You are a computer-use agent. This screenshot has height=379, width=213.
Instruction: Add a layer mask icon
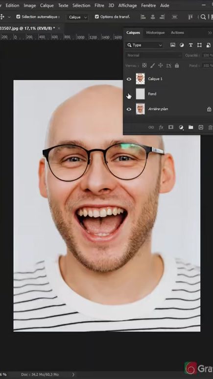171,127
